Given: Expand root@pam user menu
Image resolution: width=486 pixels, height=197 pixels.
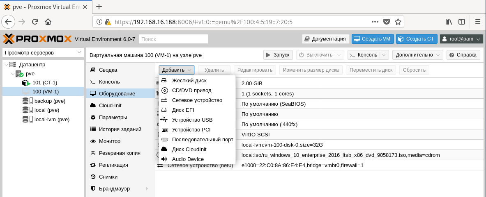Looking at the screenshot, I should pos(461,39).
